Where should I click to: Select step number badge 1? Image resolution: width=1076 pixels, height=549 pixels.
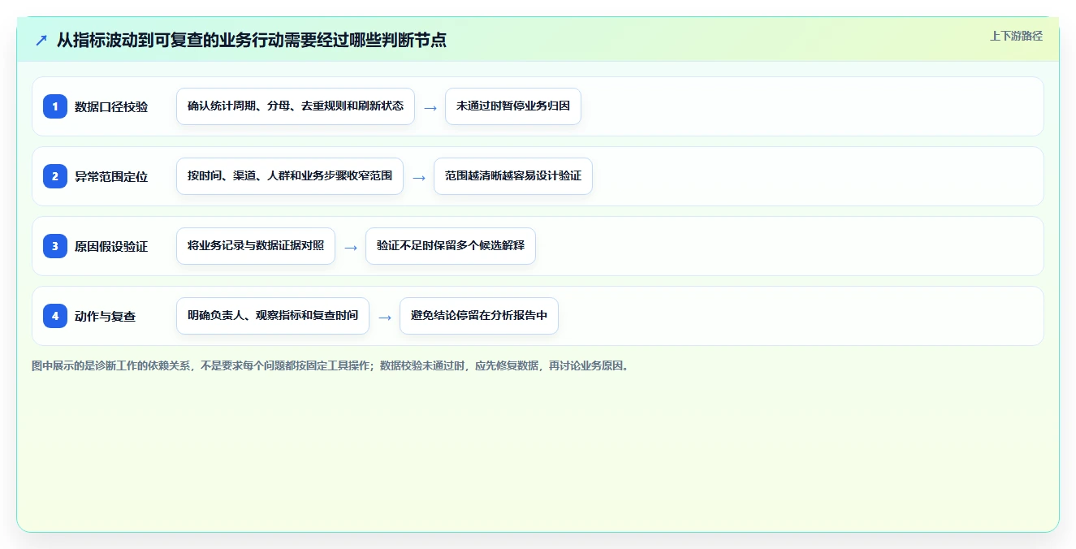coord(55,106)
